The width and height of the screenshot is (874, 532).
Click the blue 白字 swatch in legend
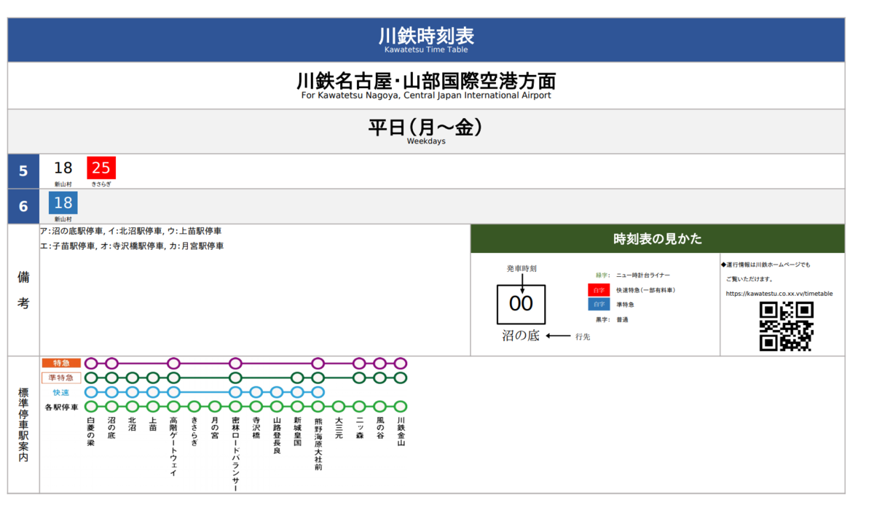599,305
